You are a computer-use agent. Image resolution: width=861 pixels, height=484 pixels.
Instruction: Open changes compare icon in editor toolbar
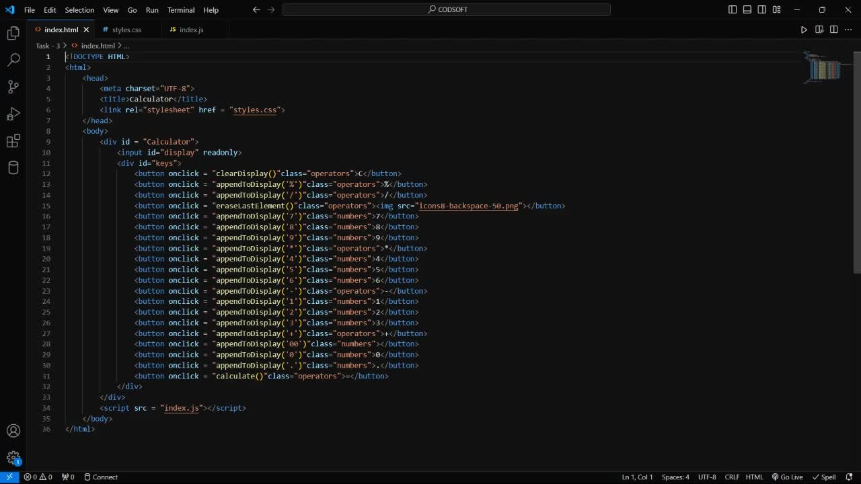[819, 30]
